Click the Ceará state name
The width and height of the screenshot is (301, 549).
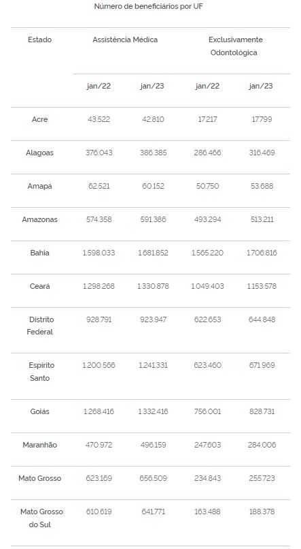(39, 286)
